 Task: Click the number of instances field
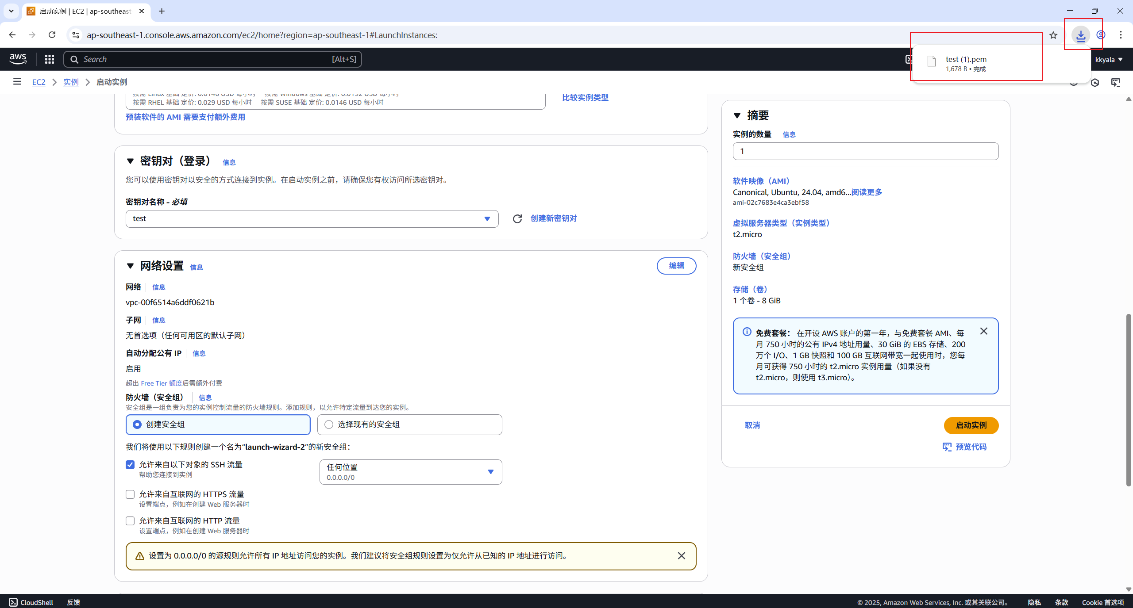(865, 151)
